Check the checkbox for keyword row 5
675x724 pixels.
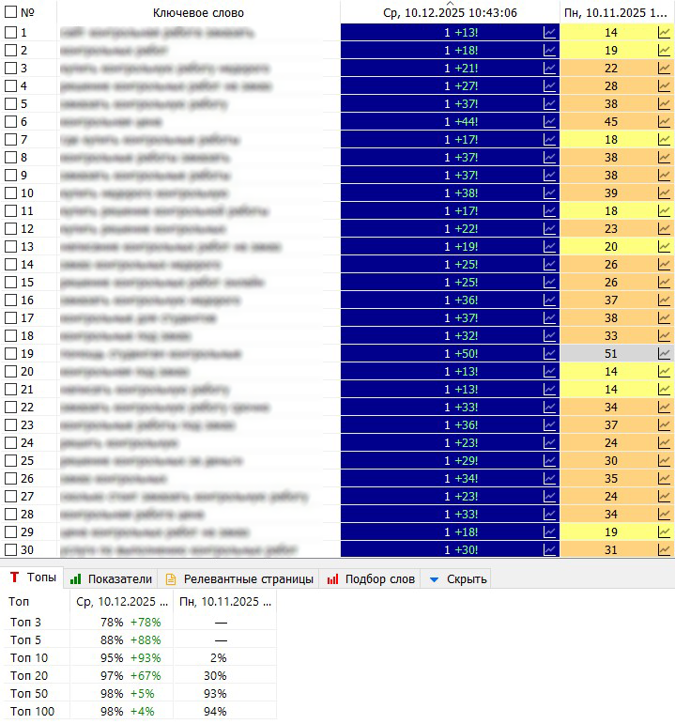point(10,104)
